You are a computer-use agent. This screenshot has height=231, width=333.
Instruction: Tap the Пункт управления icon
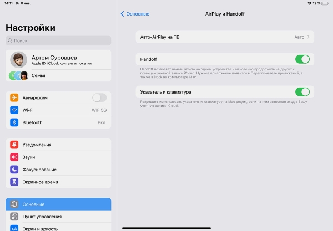tap(14, 217)
